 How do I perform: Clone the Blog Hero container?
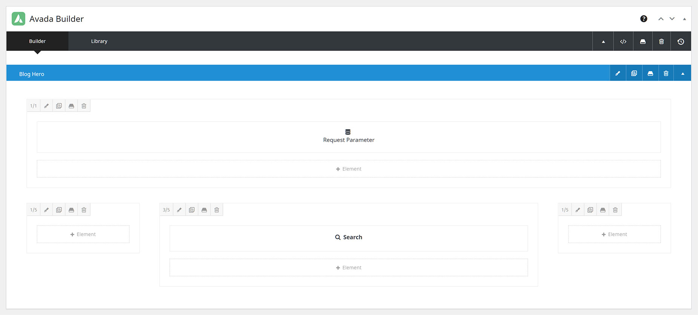click(634, 73)
